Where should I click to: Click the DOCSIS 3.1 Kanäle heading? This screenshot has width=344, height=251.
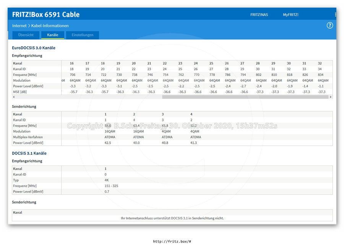29,153
